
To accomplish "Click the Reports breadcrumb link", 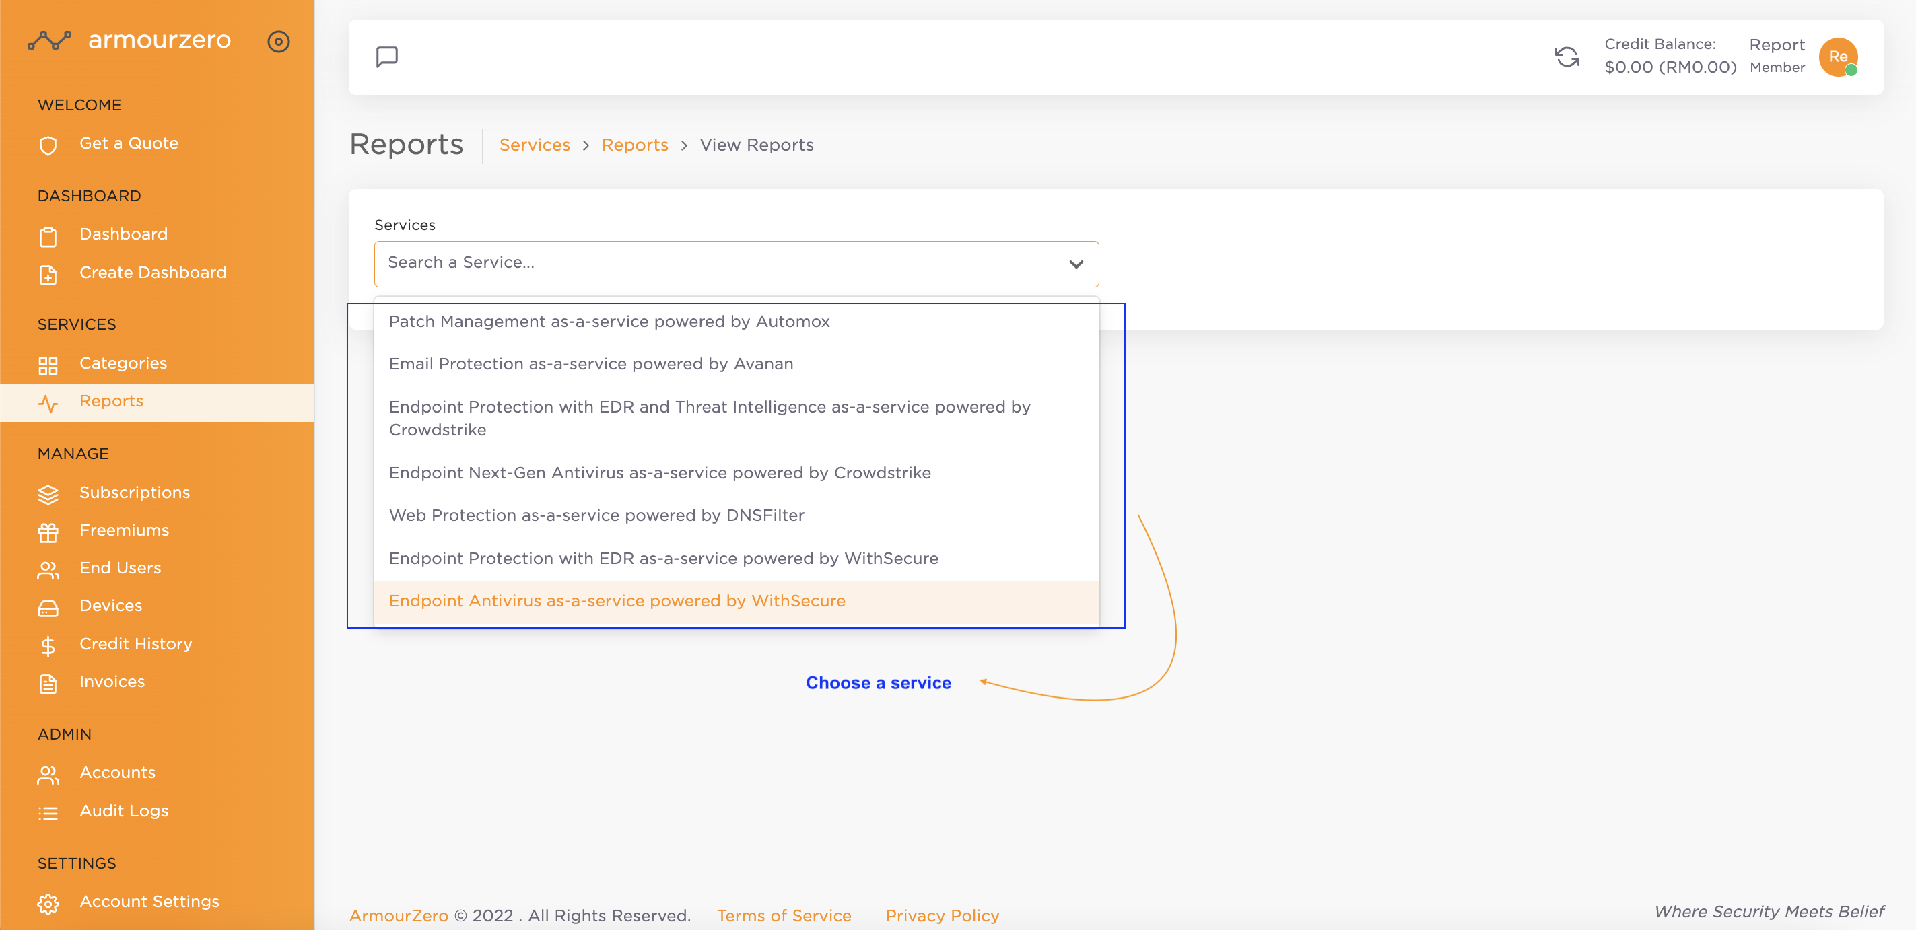I will pyautogui.click(x=634, y=145).
